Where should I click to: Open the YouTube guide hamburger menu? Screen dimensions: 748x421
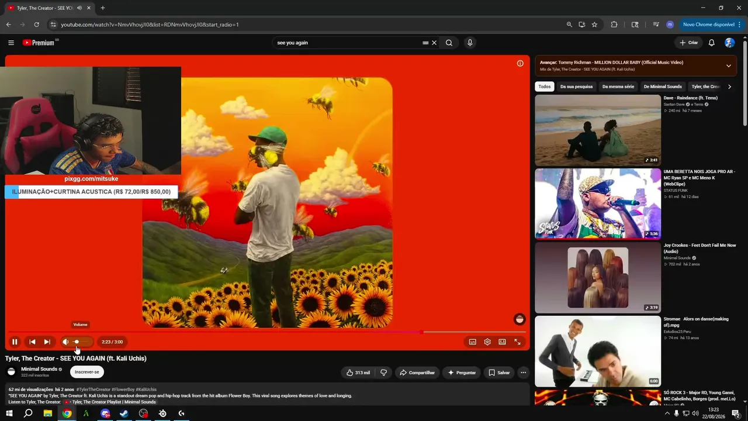click(x=11, y=43)
